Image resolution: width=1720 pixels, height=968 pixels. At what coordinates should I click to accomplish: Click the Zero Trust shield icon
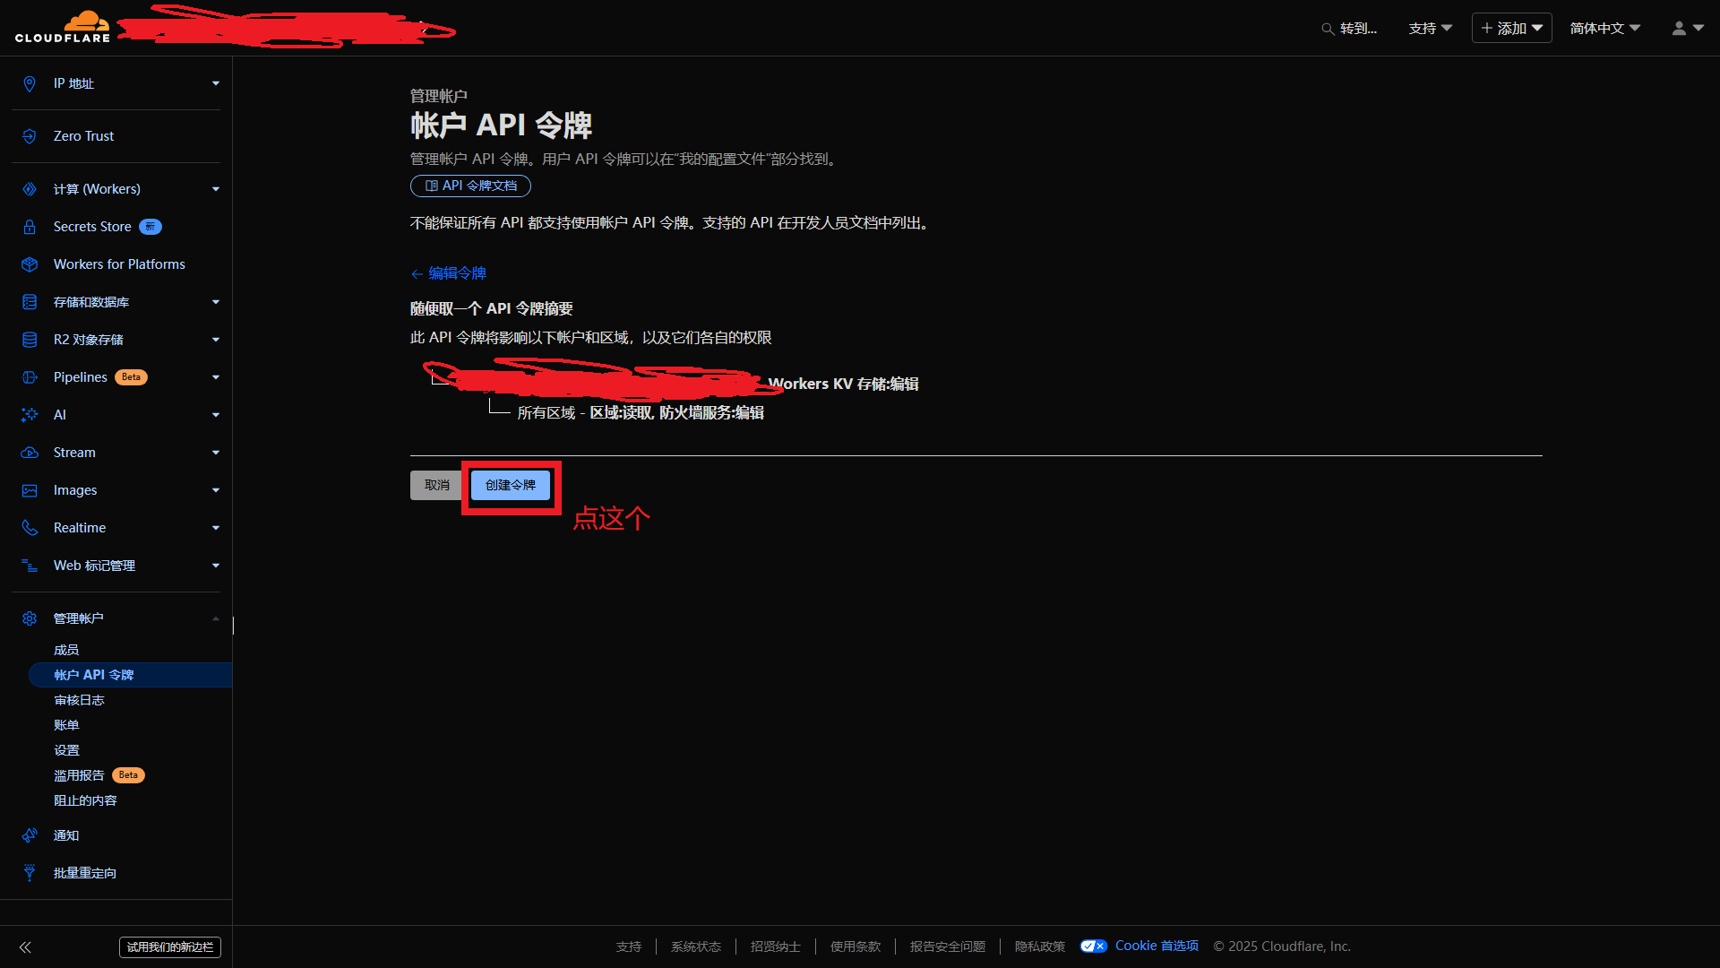pos(30,136)
